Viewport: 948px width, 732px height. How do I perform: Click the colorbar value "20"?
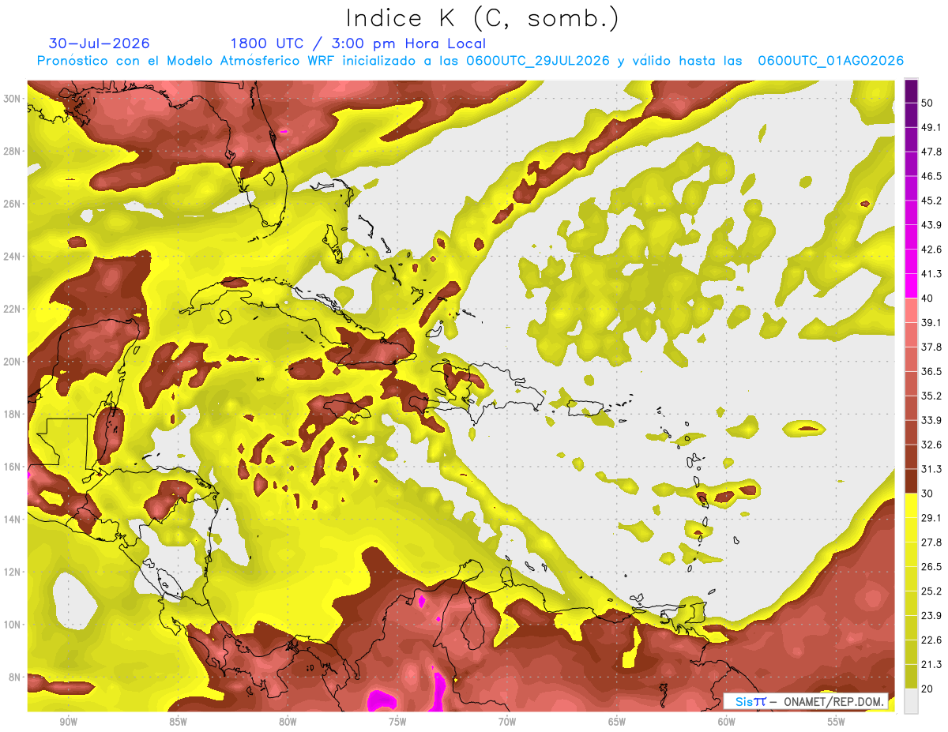(x=927, y=689)
